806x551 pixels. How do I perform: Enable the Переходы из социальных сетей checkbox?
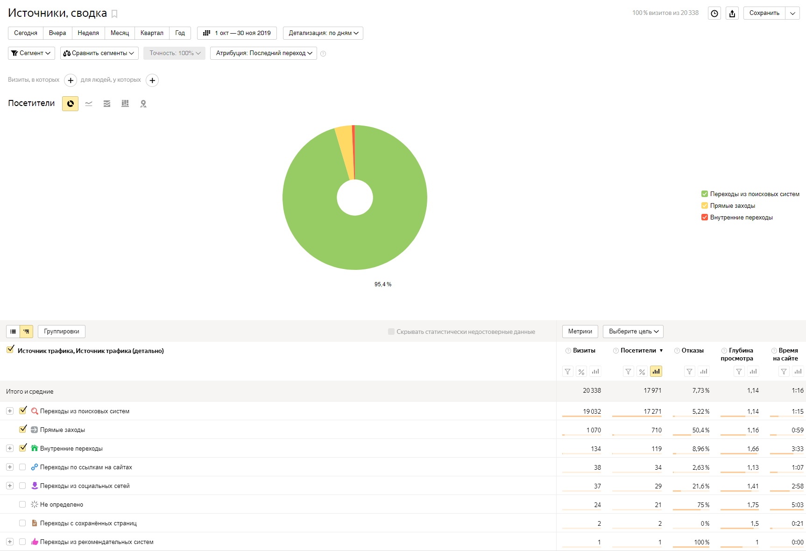coord(22,486)
